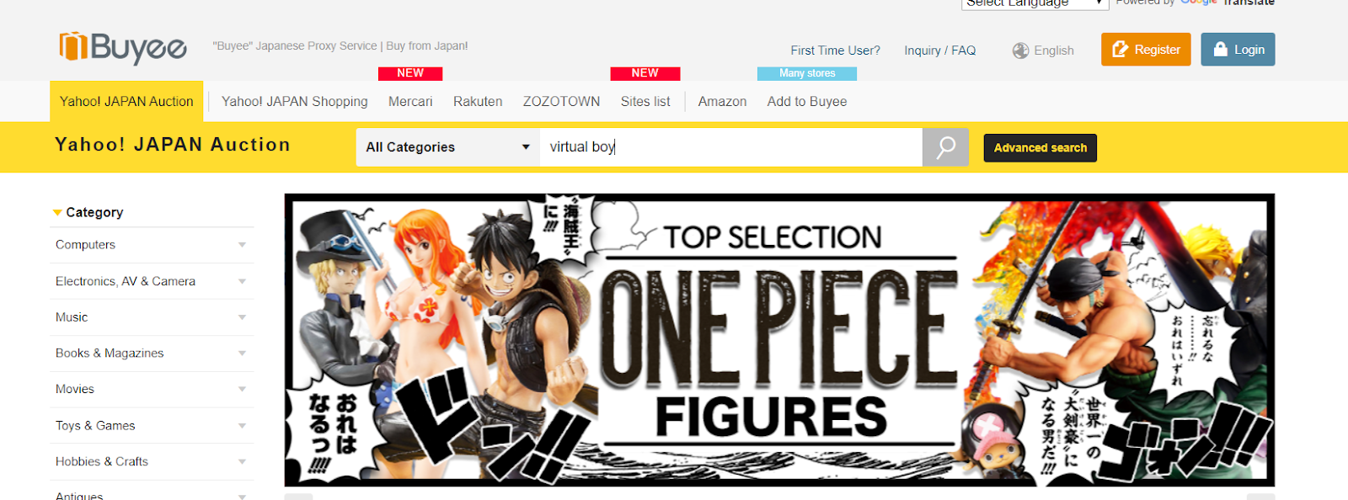Image resolution: width=1348 pixels, height=500 pixels.
Task: Click the Login button with padlock icon
Action: (x=1238, y=50)
